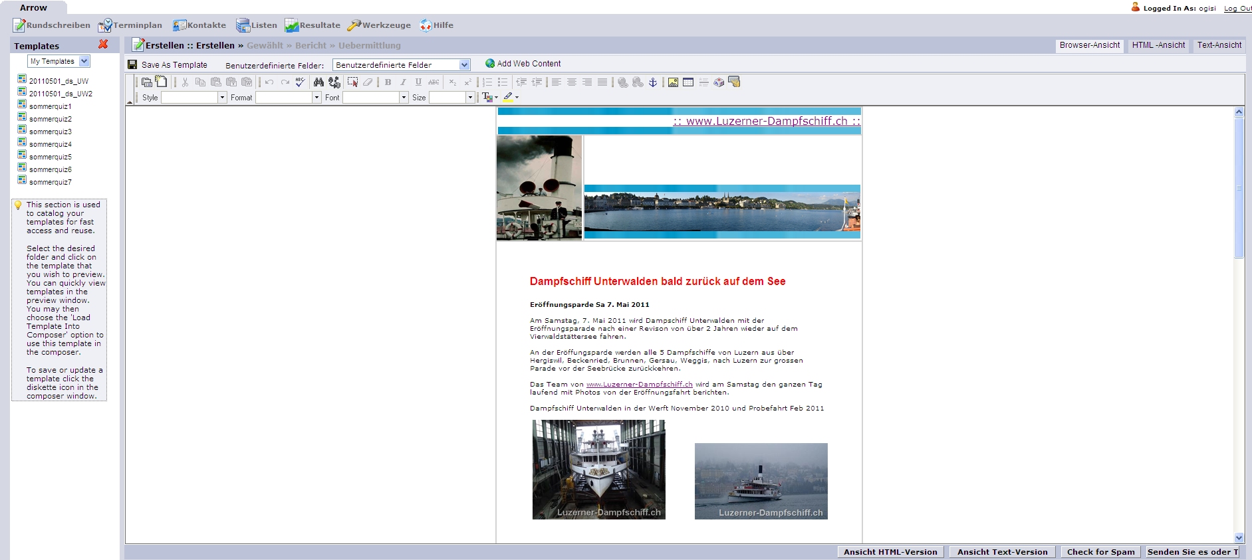
Task: Open the Terminplan menu
Action: tap(130, 25)
